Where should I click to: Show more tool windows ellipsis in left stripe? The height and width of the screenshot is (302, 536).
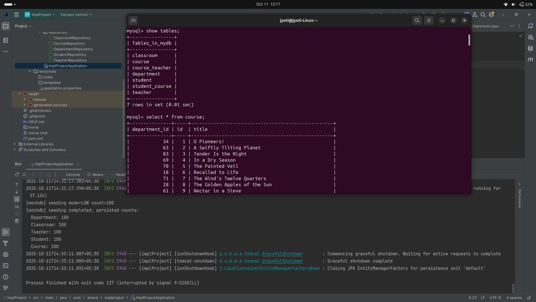click(5, 51)
